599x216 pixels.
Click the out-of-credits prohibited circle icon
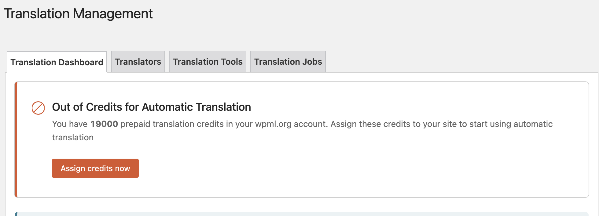tap(38, 108)
